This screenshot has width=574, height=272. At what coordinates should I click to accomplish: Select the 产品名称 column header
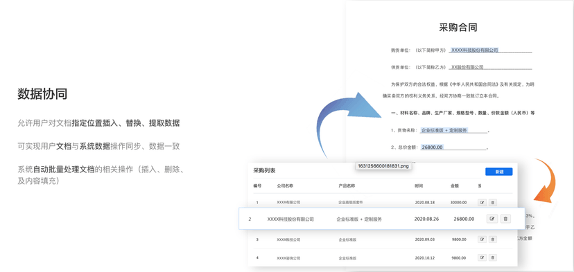347,185
